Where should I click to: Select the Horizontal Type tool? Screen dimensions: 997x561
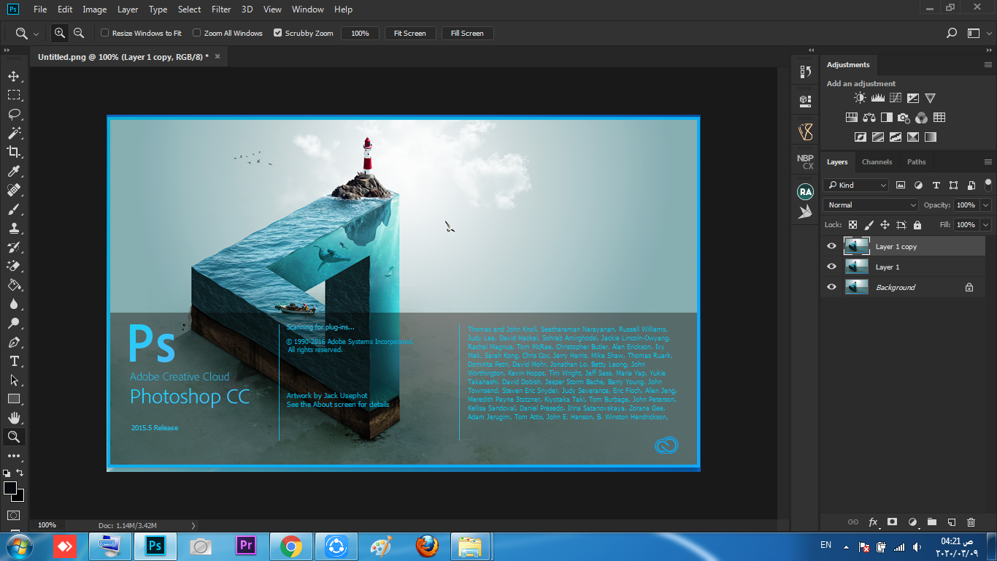[14, 361]
